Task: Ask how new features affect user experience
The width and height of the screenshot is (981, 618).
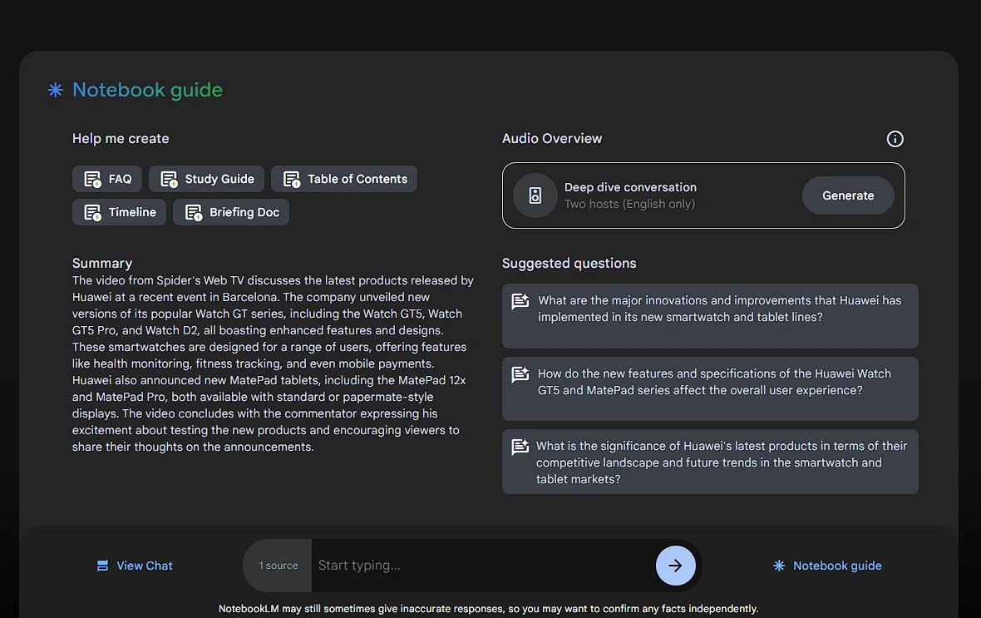Action: (710, 388)
